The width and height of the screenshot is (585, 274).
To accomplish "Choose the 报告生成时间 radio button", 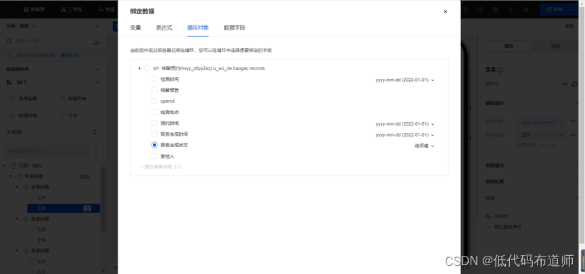I will point(154,134).
